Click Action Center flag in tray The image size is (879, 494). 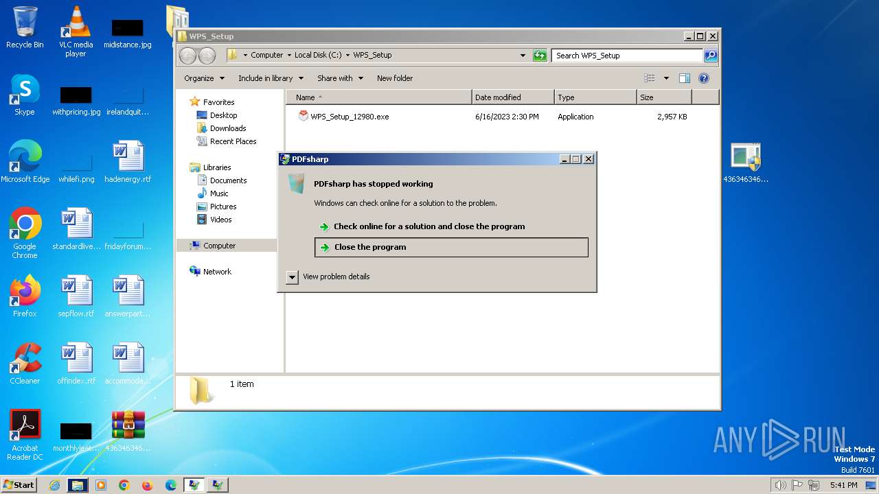(797, 485)
